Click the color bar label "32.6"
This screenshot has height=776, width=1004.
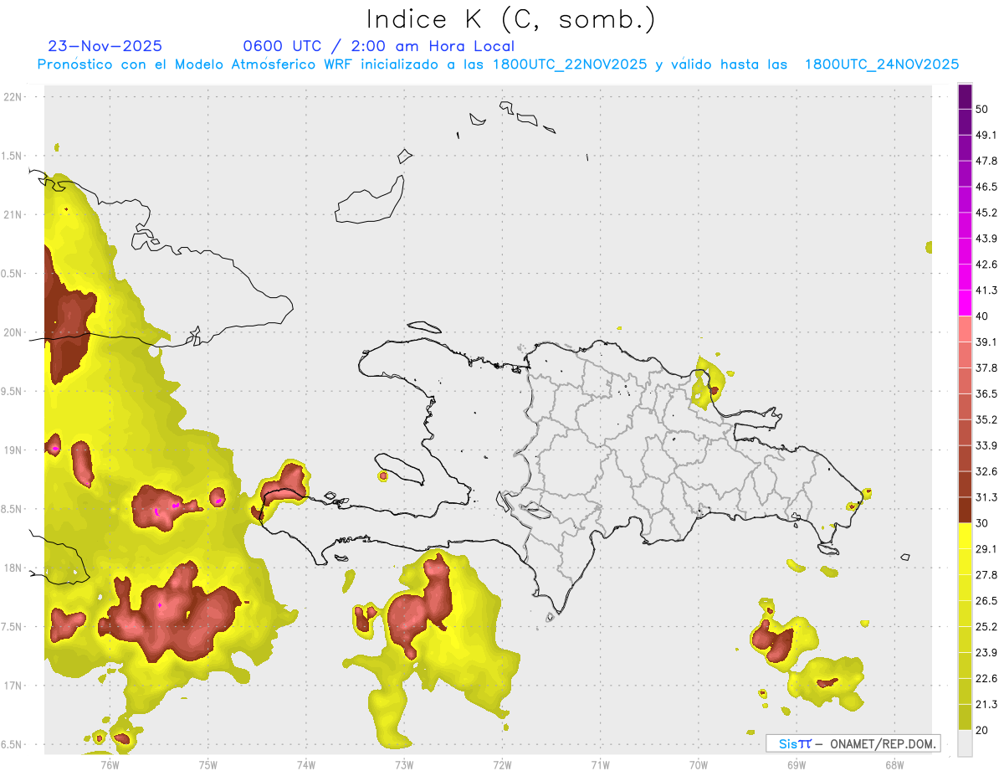coord(987,471)
